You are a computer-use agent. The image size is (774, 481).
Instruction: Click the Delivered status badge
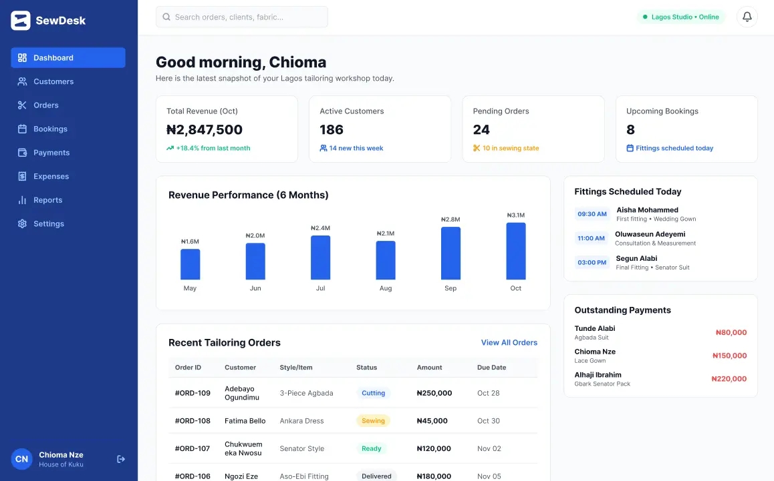coord(376,476)
